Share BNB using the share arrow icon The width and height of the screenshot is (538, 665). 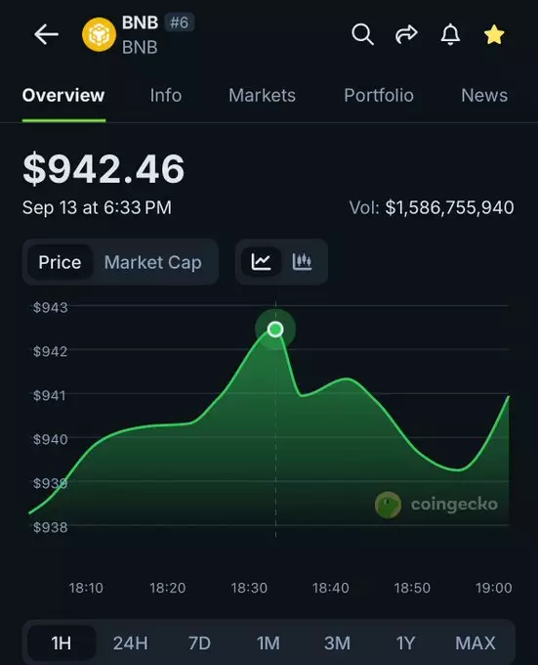point(406,34)
